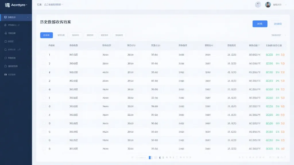The height and width of the screenshot is (165, 294).
Task: Expand the highlighted first sidebar item chevron
Action: [28, 17]
